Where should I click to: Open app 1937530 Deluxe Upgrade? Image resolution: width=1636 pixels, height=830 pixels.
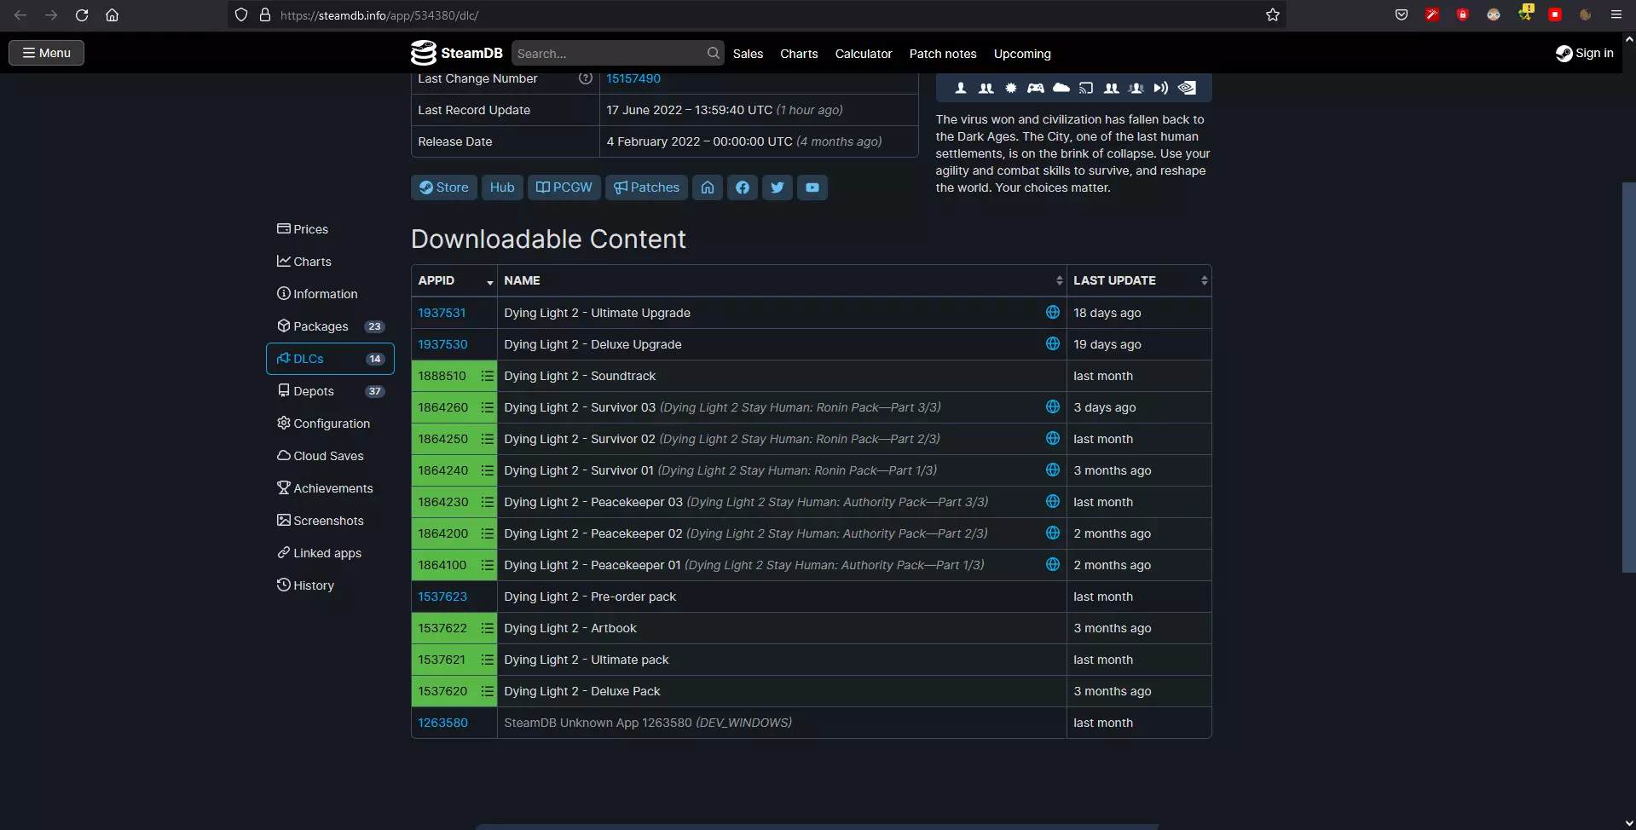[x=442, y=344]
